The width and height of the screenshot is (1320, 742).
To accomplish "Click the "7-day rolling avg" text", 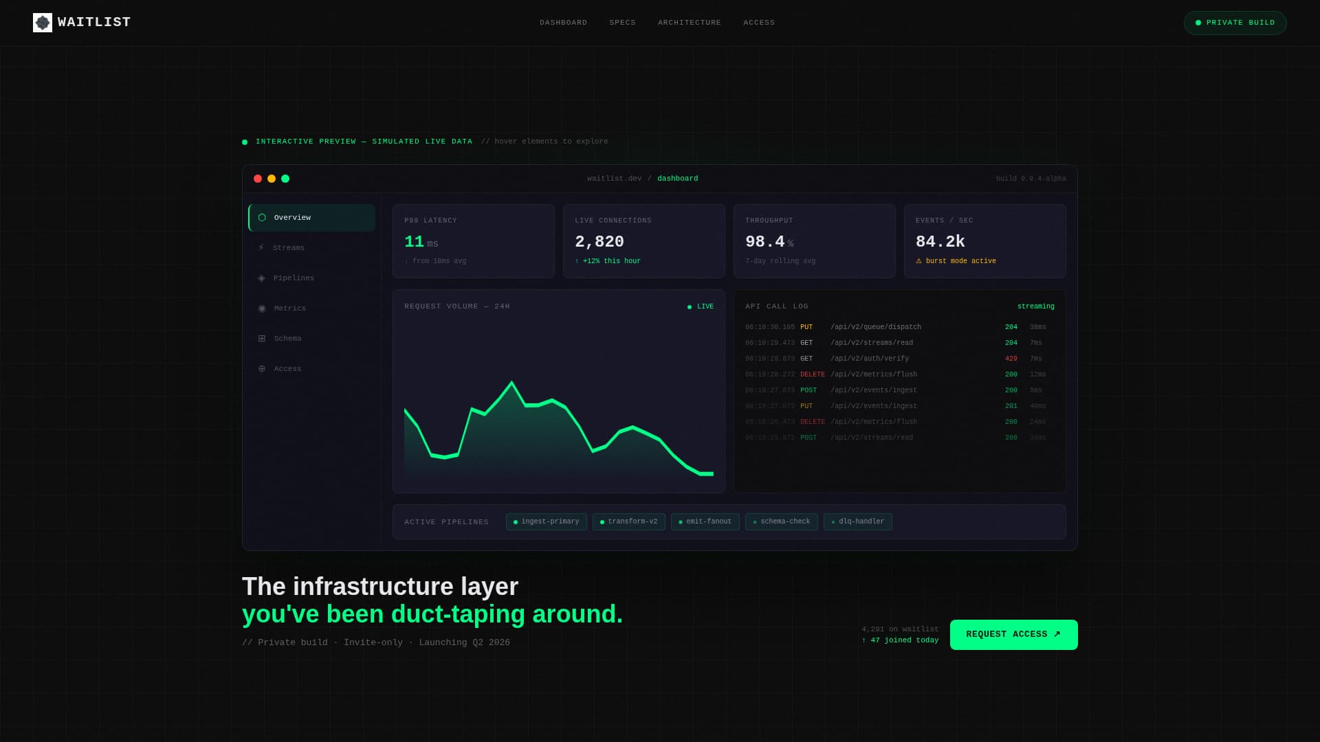I will (x=780, y=262).
